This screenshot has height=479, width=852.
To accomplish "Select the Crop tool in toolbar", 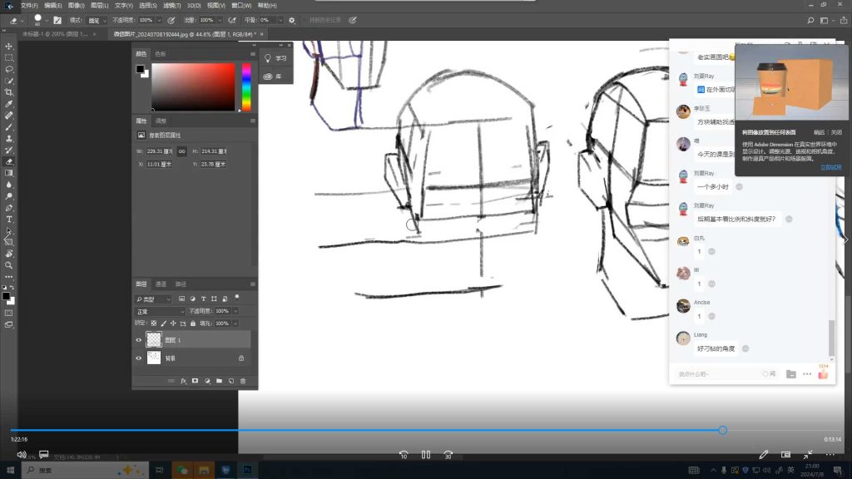I will [9, 92].
